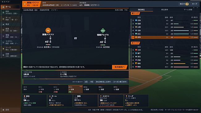
Task: Open 設定 settings icon at sidebar bottom
Action: point(3,110)
